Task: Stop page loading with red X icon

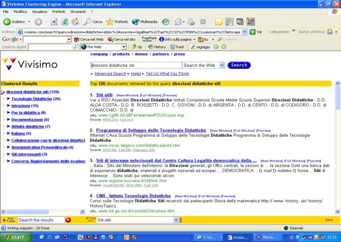Action: tap(54, 22)
